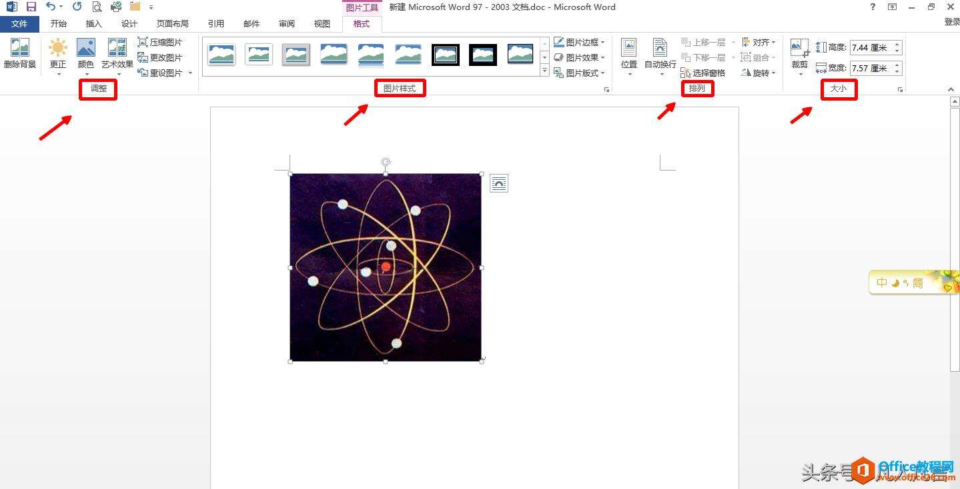Open 旋转 (Rotate) dropdown

(x=759, y=73)
